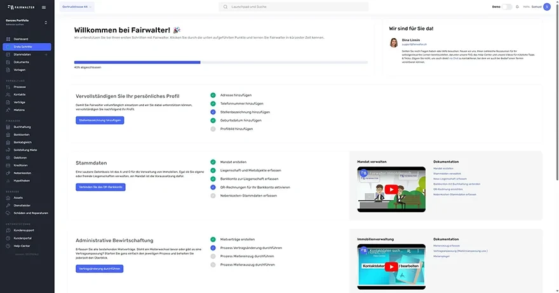559x293 pixels.
Task: Open Mietzins via its sidebar icon
Action: click(x=8, y=110)
